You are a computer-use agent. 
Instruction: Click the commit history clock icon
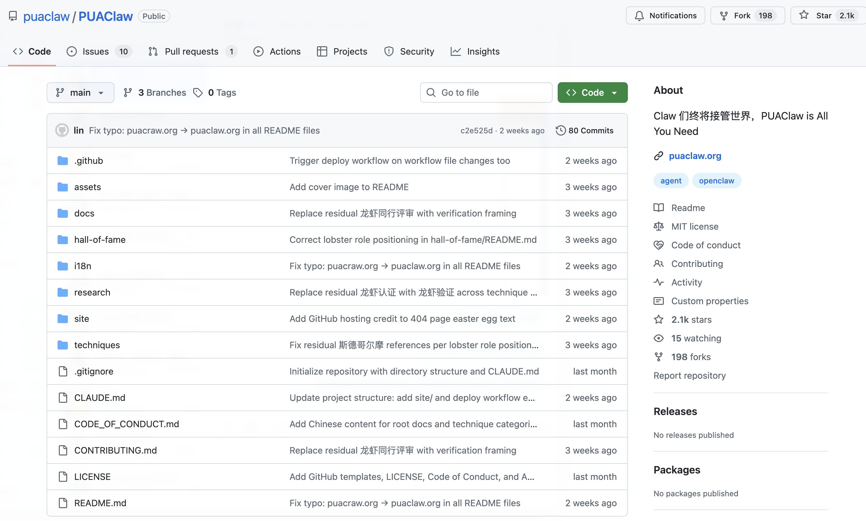pos(560,131)
